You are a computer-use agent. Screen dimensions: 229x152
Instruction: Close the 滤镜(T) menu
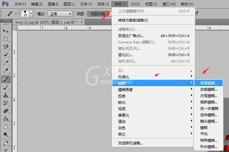tap(120, 4)
